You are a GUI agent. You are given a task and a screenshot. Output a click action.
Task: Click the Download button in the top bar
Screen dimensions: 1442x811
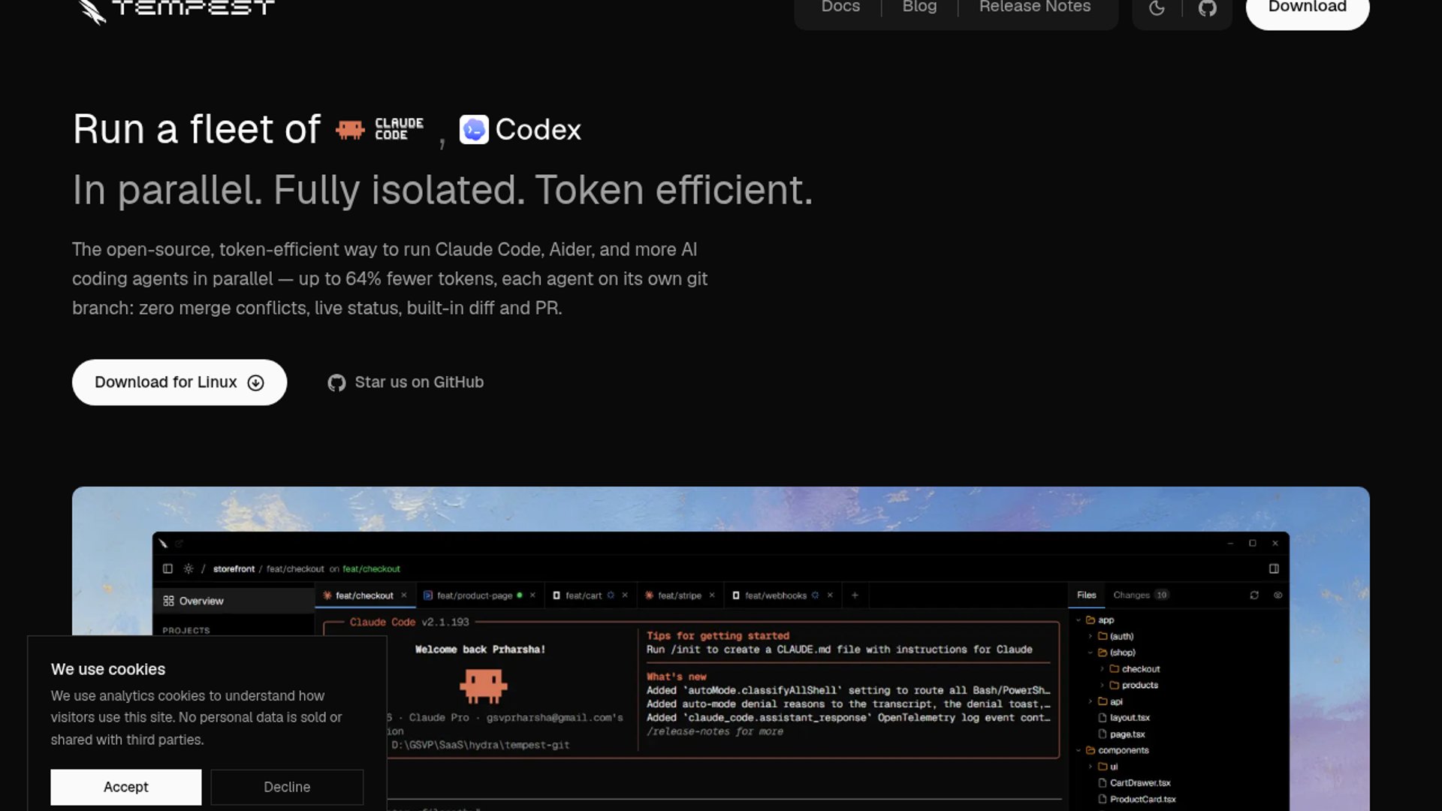(1308, 9)
